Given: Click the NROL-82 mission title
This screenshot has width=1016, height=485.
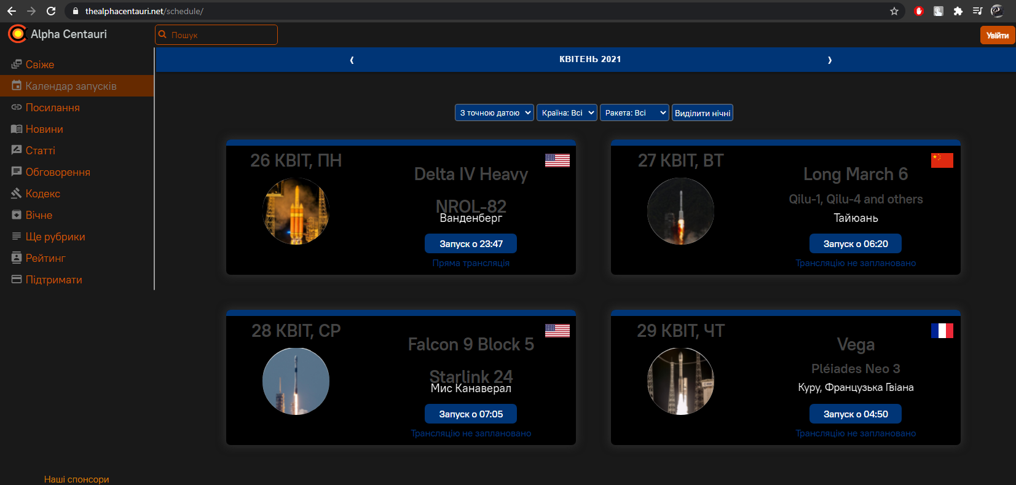Looking at the screenshot, I should (x=471, y=206).
